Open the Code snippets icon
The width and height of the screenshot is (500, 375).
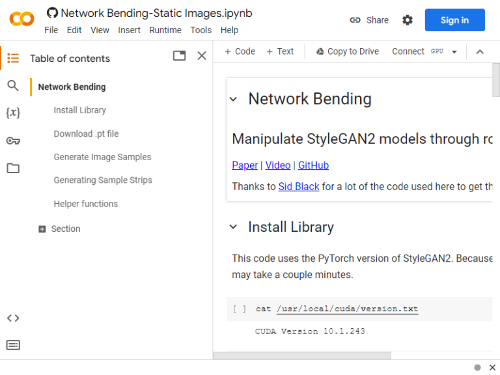point(13,318)
